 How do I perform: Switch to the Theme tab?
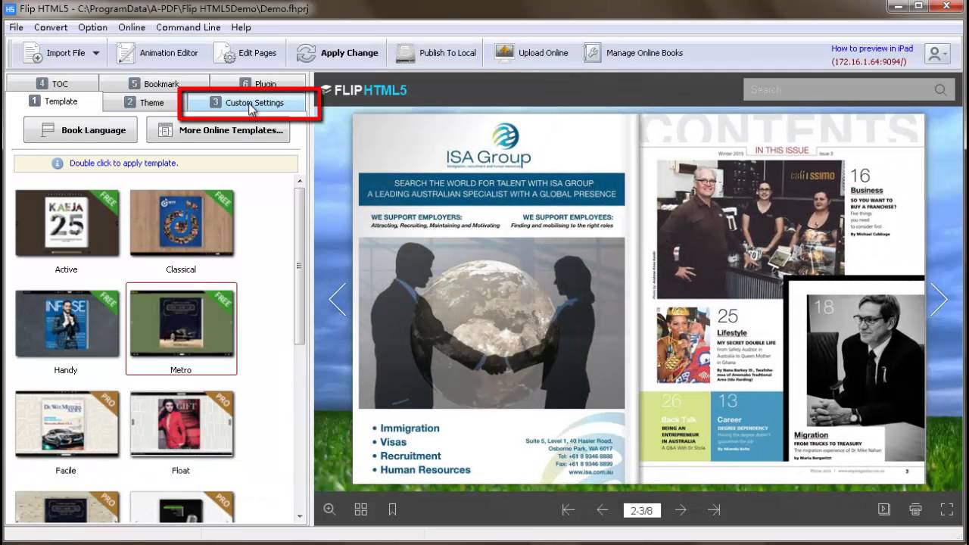click(144, 102)
